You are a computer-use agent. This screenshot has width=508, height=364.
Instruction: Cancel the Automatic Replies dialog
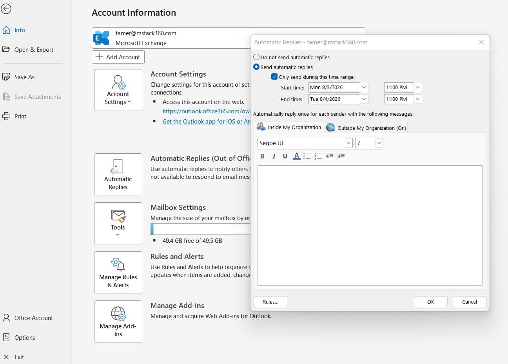[470, 302]
